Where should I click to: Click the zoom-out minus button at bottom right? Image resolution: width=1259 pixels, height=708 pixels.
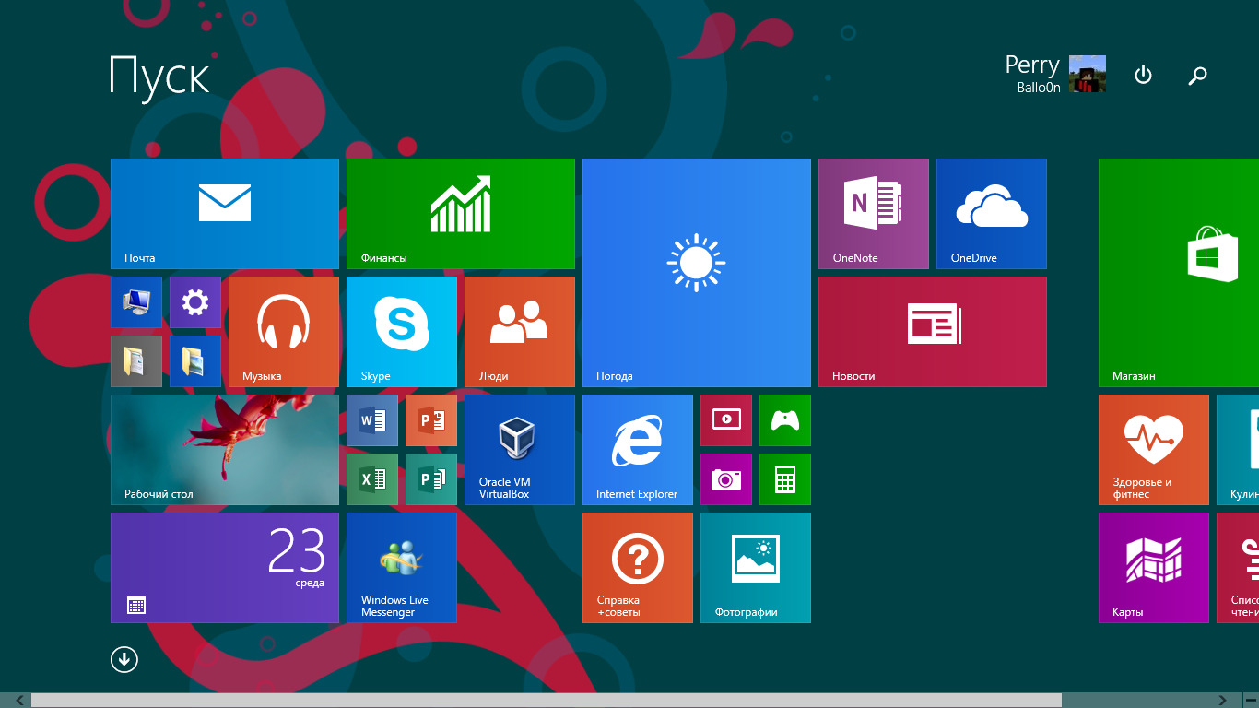point(1250,701)
